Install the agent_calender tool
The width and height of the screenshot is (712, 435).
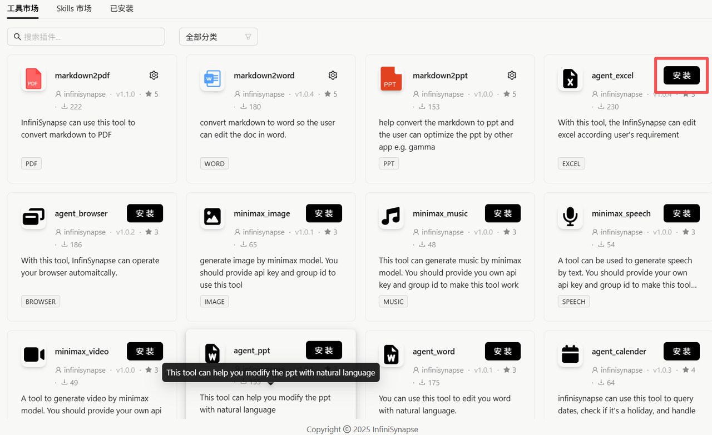tap(681, 351)
